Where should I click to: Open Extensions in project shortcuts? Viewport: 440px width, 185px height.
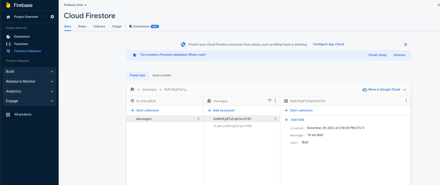(x=22, y=37)
